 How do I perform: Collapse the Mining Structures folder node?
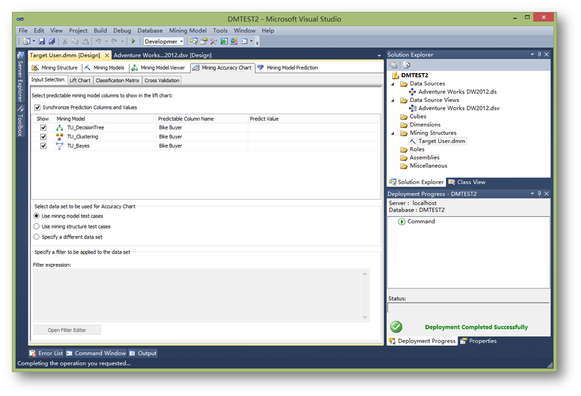tap(393, 133)
